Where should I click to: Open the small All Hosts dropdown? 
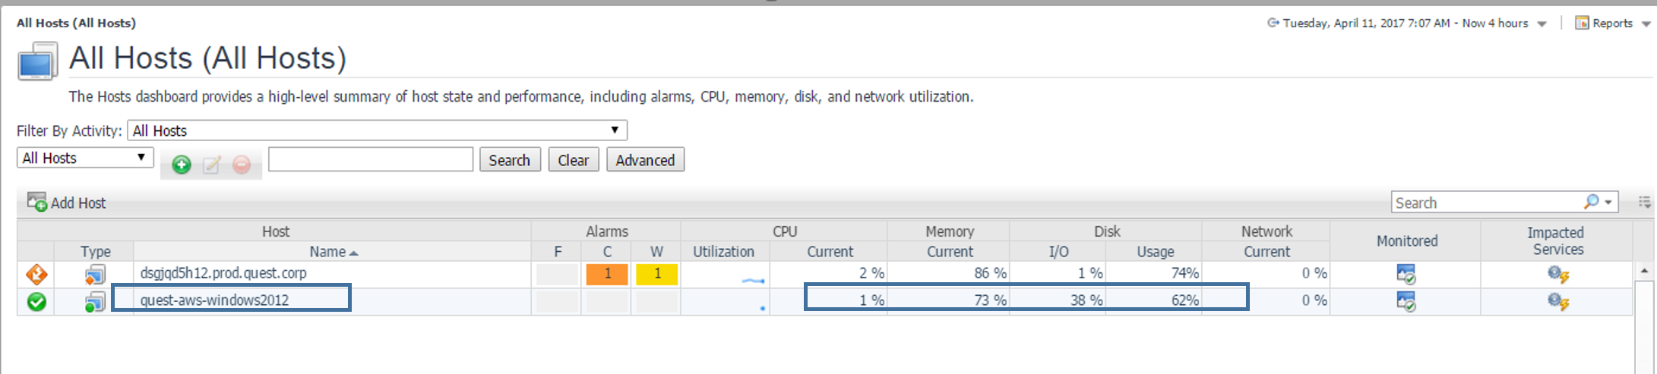point(84,158)
